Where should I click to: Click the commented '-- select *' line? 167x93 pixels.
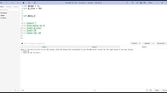click(30, 23)
